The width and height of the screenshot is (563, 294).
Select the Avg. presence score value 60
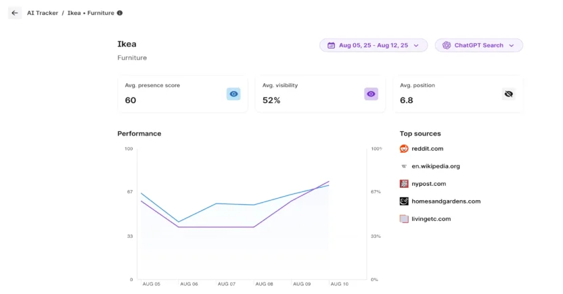[x=131, y=101]
